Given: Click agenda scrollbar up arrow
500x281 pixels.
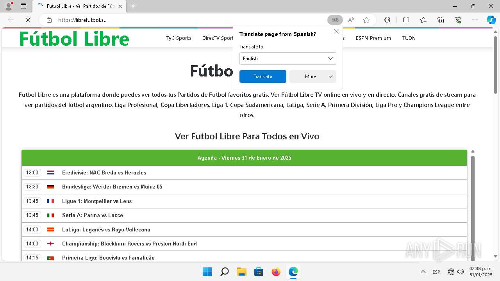Looking at the screenshot, I should coord(473,151).
